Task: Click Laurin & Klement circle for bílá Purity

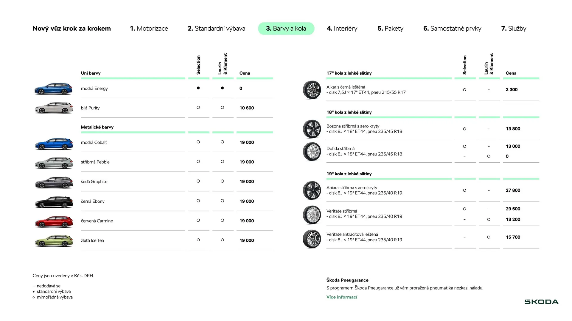Action: 222,108
